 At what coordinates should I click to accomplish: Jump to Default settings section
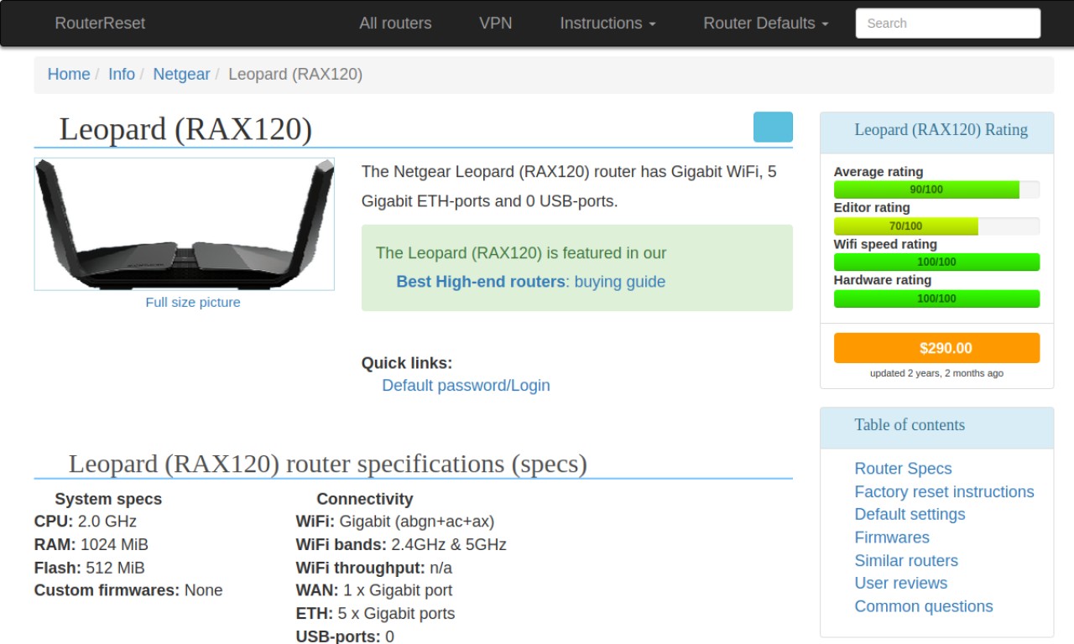[910, 514]
